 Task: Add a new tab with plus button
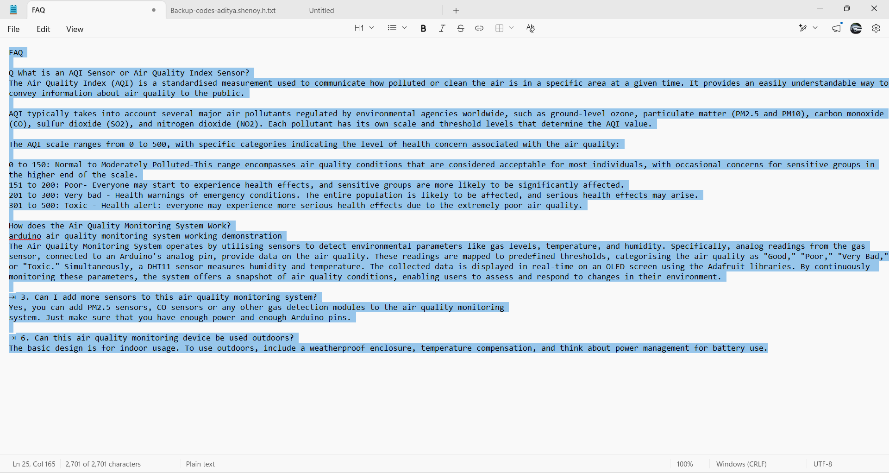pos(456,10)
